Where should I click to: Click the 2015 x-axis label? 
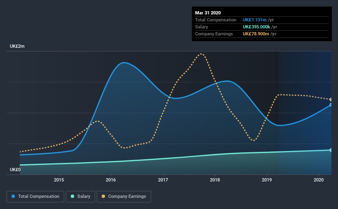(59, 180)
